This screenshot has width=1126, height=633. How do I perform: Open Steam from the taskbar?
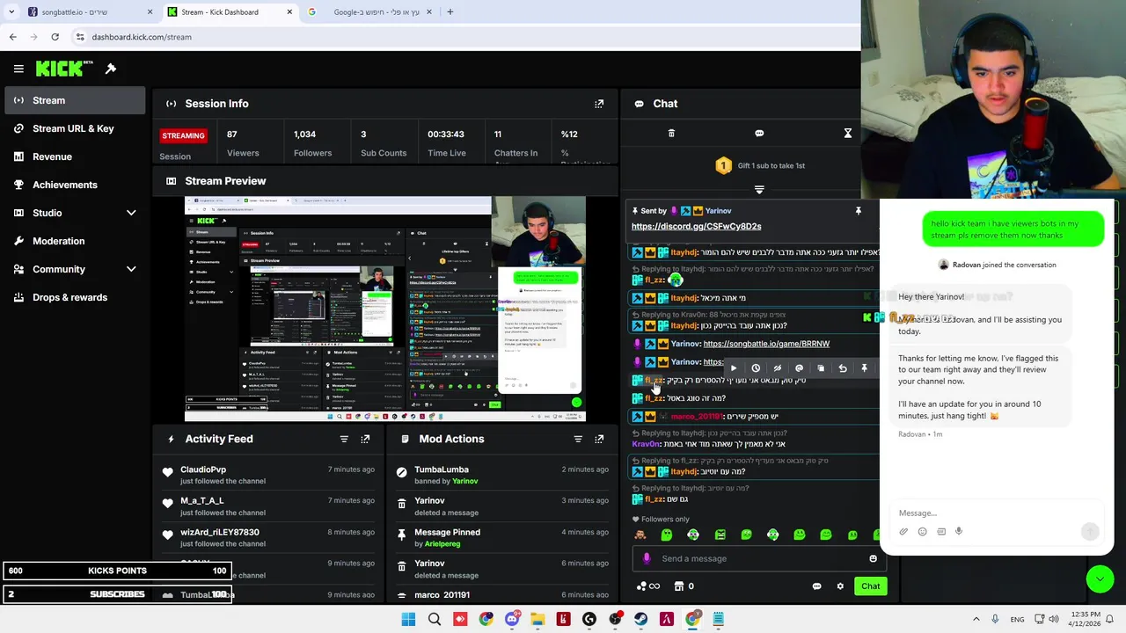click(x=640, y=620)
